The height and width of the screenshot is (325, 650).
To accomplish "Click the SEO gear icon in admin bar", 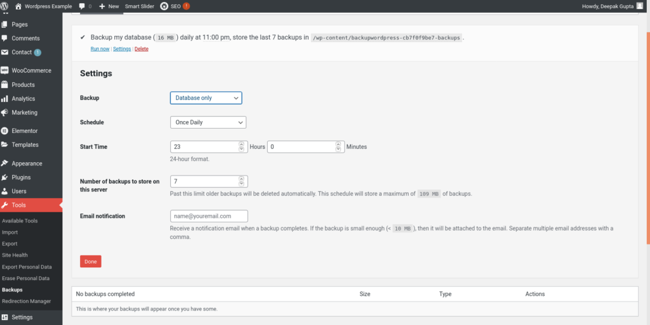I will 164,6.
